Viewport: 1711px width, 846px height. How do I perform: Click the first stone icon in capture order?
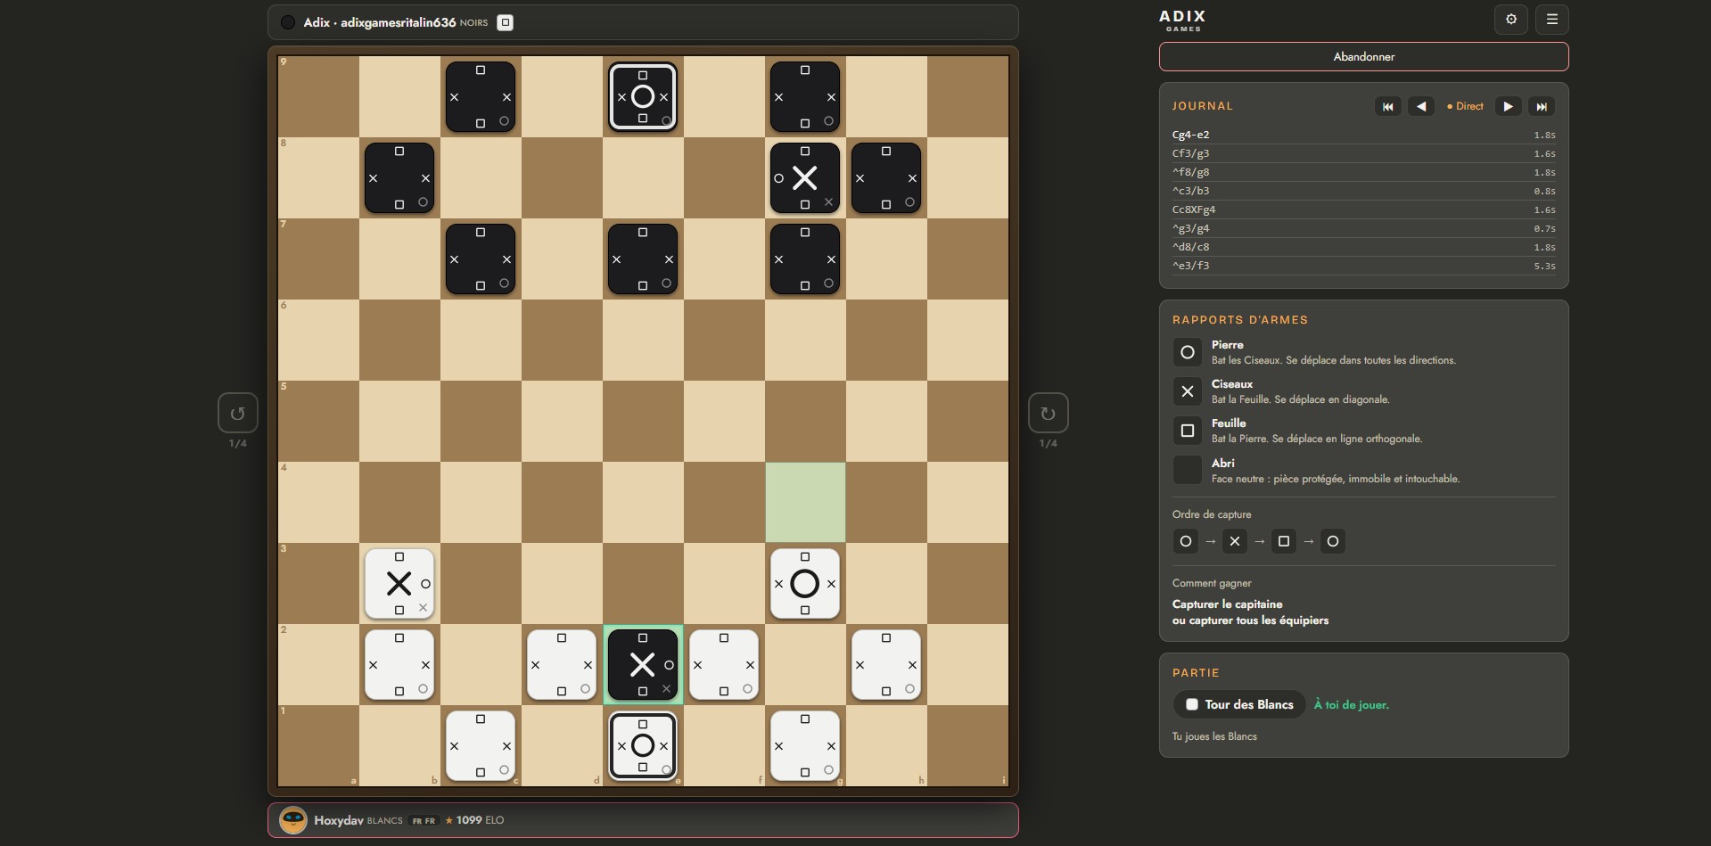1186,541
